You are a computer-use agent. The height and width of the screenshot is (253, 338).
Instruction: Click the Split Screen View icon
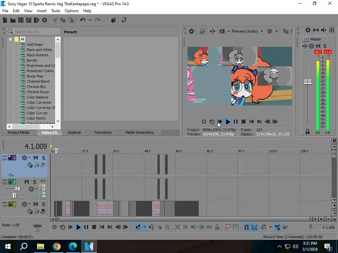tap(221, 31)
